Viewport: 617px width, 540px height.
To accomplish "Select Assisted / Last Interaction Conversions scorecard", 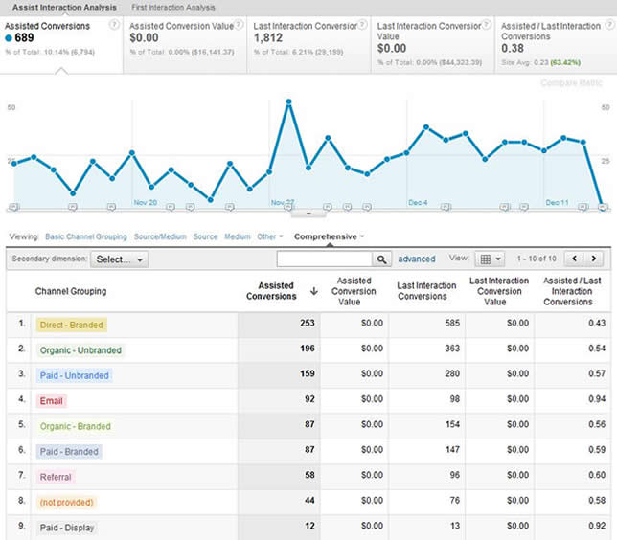I will (556, 44).
